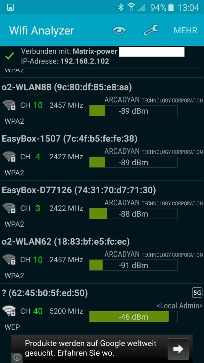The height and width of the screenshot is (363, 204).
Task: Tap the o2-WLAN62 locked wifi icon
Action: click(9, 259)
